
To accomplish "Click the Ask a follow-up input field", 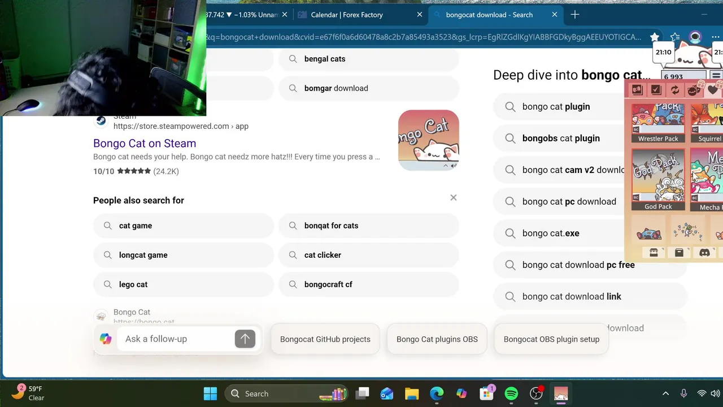I will pos(175,339).
